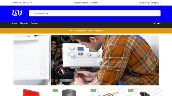Click the search magnifier icon
The image size is (172, 96).
31,13
